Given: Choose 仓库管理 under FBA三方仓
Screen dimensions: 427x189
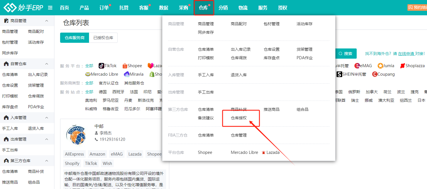Looking at the screenshot, I should [x=239, y=135].
